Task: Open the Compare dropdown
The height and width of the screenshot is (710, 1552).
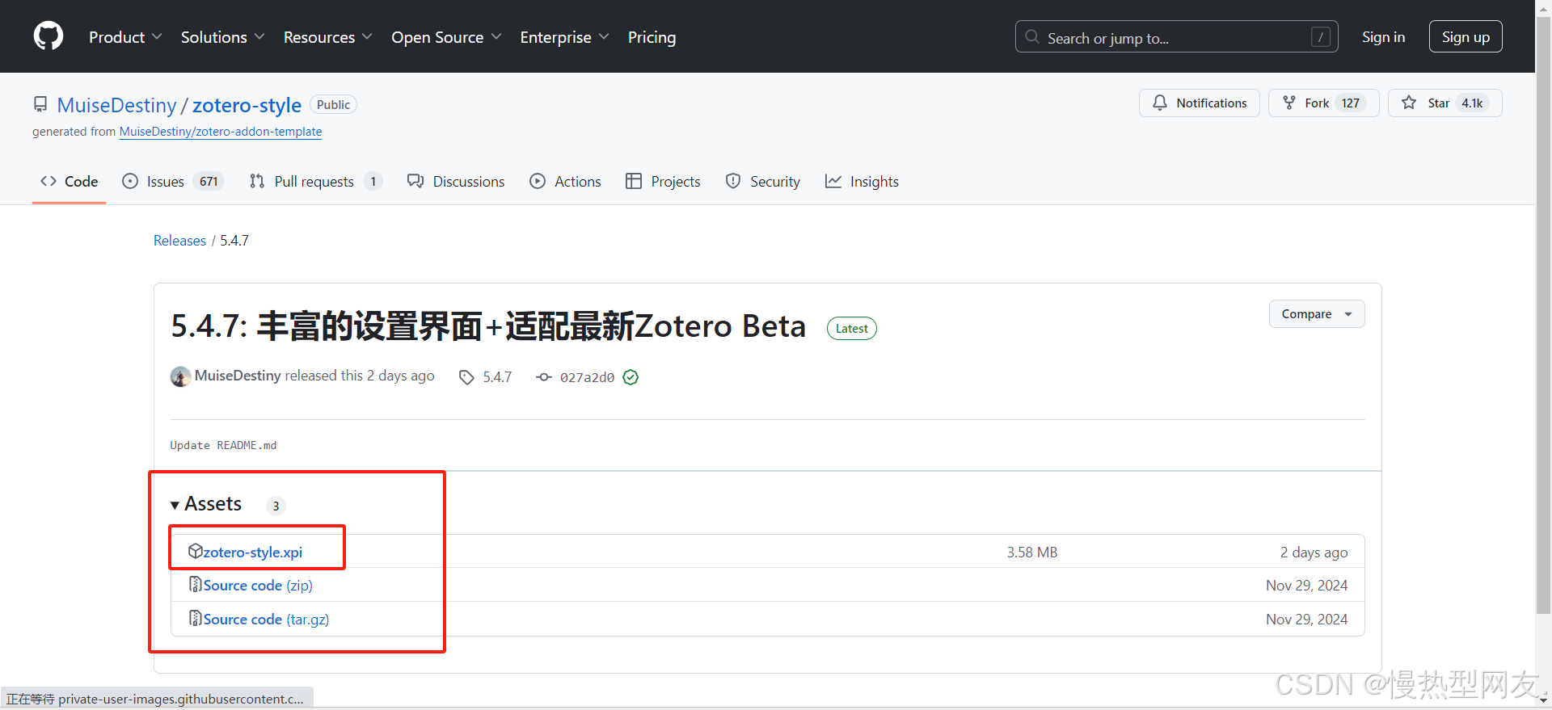Action: pyautogui.click(x=1317, y=314)
